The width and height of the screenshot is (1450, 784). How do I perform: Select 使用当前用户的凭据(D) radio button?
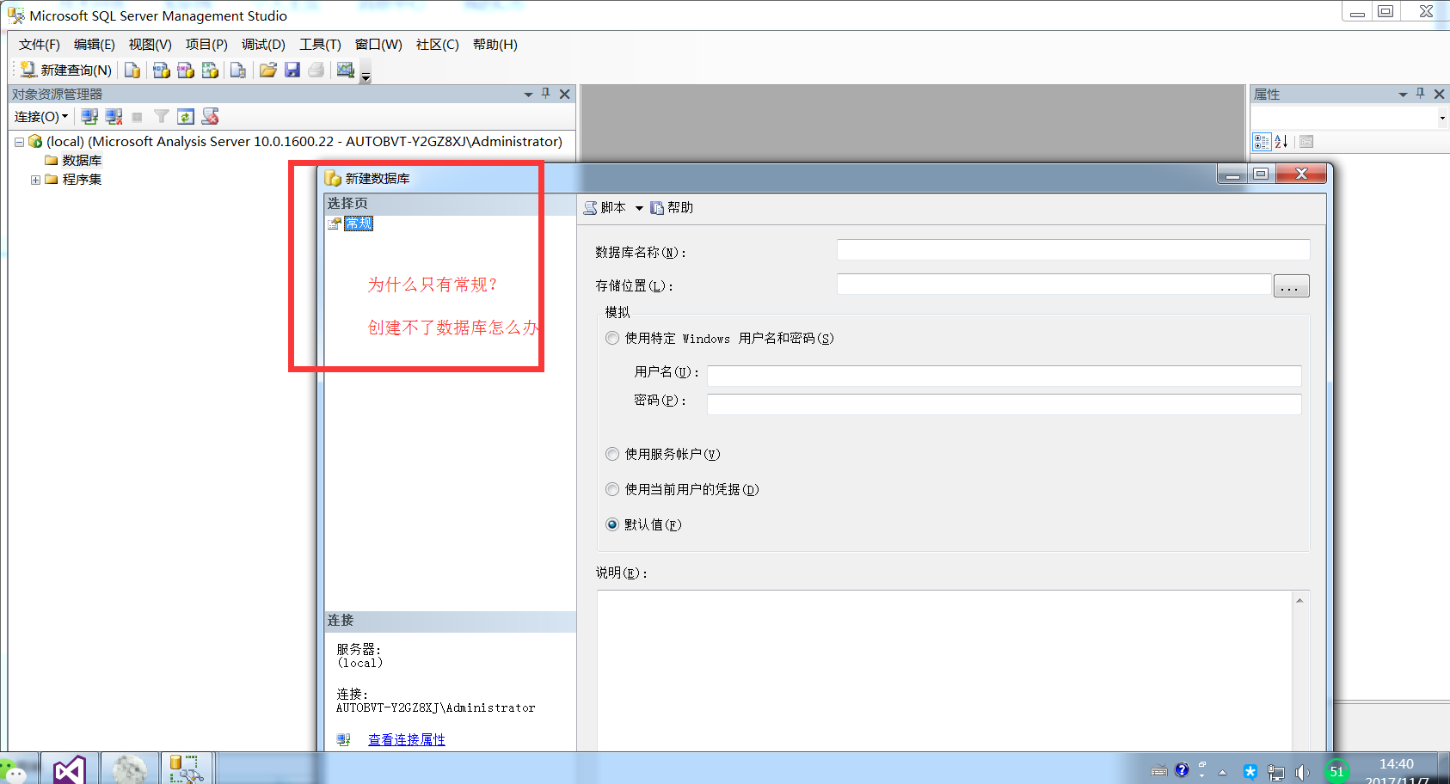tap(612, 489)
